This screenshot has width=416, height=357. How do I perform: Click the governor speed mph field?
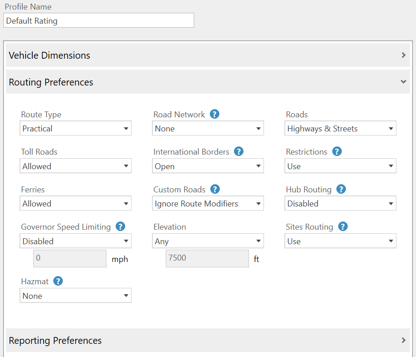(x=70, y=258)
